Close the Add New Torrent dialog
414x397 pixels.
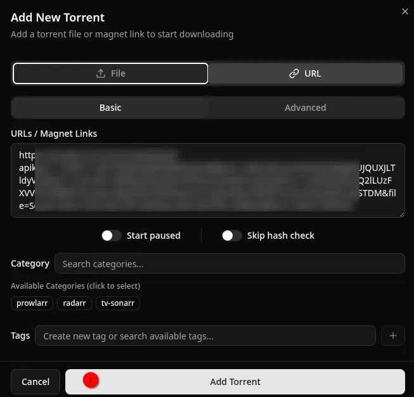coord(405,11)
